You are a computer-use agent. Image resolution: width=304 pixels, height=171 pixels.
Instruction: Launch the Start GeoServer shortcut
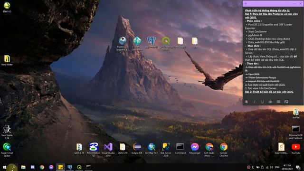pos(137,44)
